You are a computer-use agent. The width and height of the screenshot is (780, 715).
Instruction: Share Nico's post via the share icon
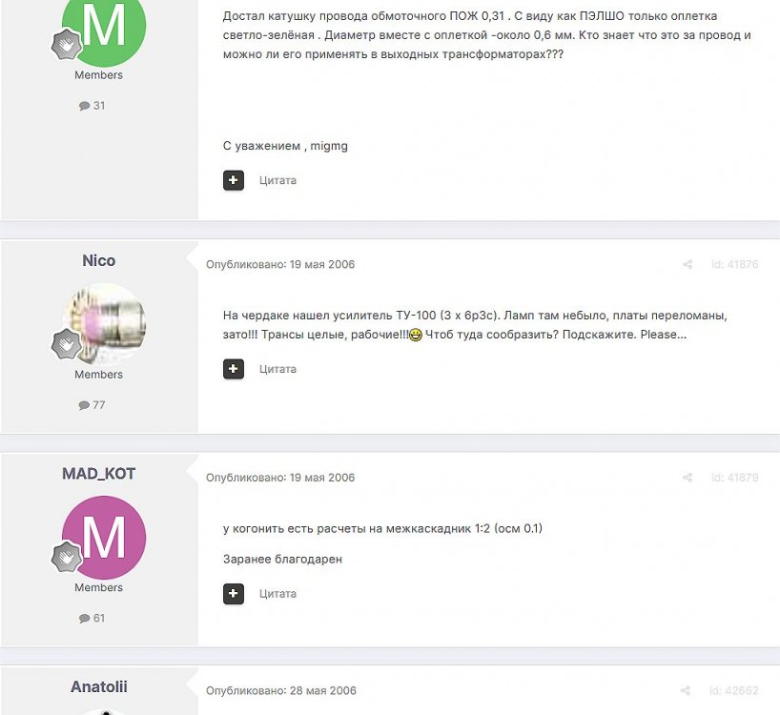688,264
